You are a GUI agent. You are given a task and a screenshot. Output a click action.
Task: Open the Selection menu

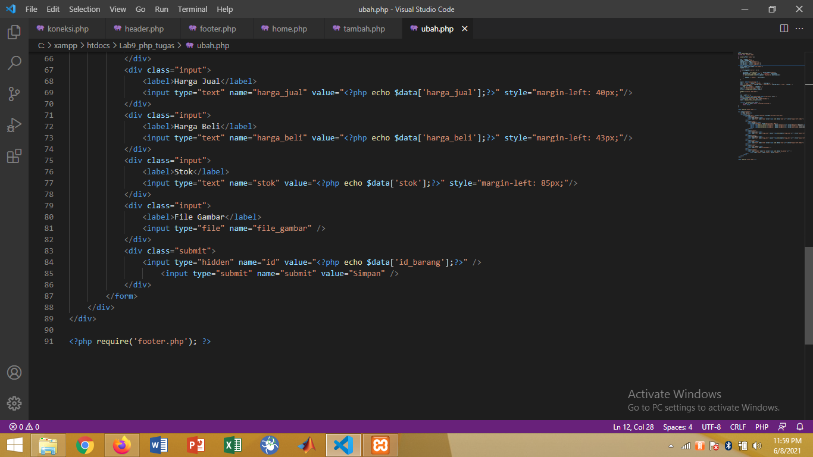[85, 9]
